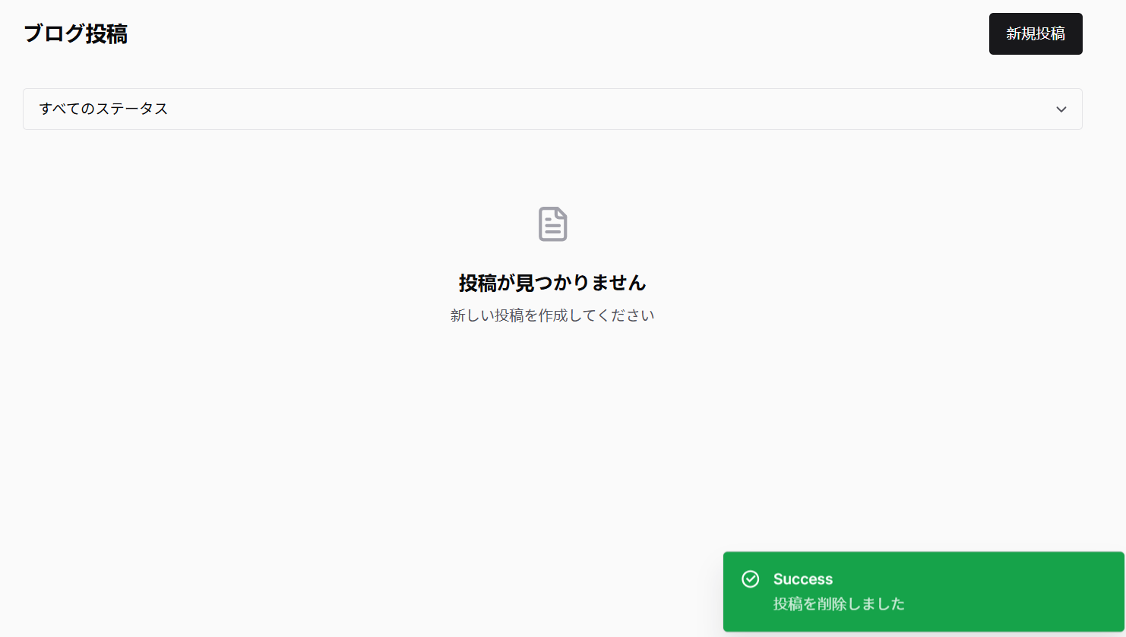Click the file icon in the center placeholder
Image resolution: width=1126 pixels, height=637 pixels.
[x=552, y=224]
